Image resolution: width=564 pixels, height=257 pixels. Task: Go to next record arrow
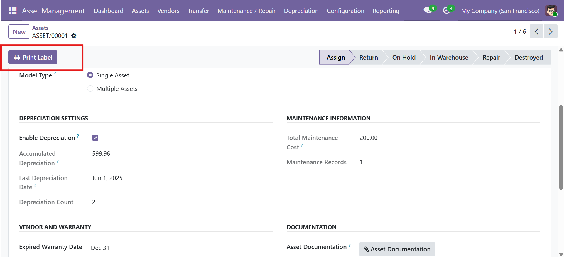point(551,31)
